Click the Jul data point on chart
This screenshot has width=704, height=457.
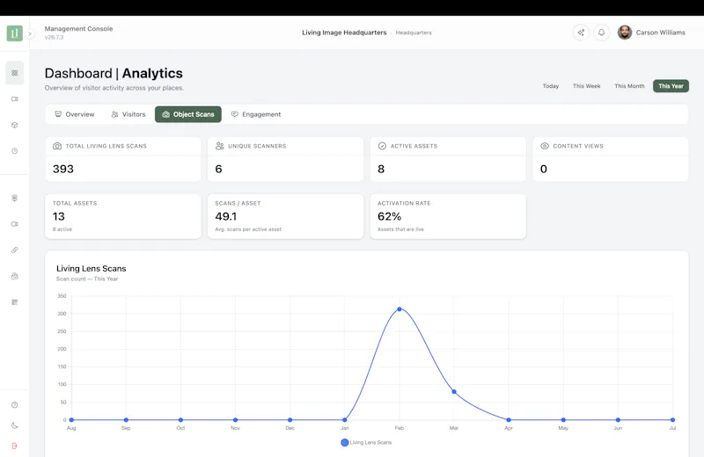(x=672, y=420)
